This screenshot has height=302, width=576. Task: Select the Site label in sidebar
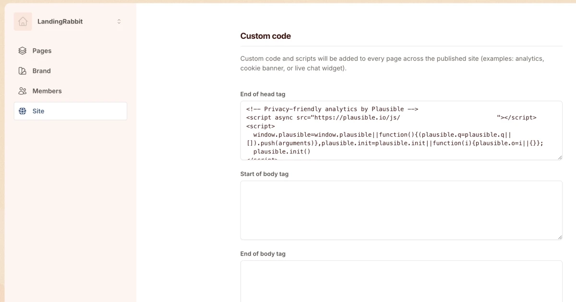point(38,111)
